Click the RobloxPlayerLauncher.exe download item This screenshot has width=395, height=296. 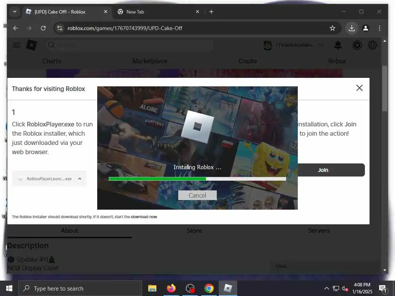tap(49, 179)
